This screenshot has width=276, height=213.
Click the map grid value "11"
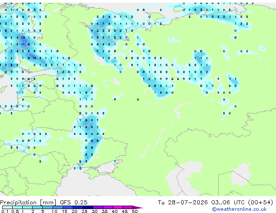pos(23,44)
